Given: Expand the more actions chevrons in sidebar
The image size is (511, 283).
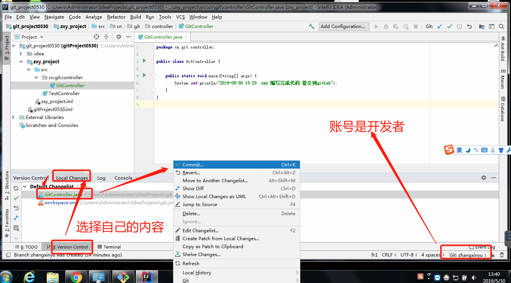Looking at the screenshot, I should pos(16,238).
